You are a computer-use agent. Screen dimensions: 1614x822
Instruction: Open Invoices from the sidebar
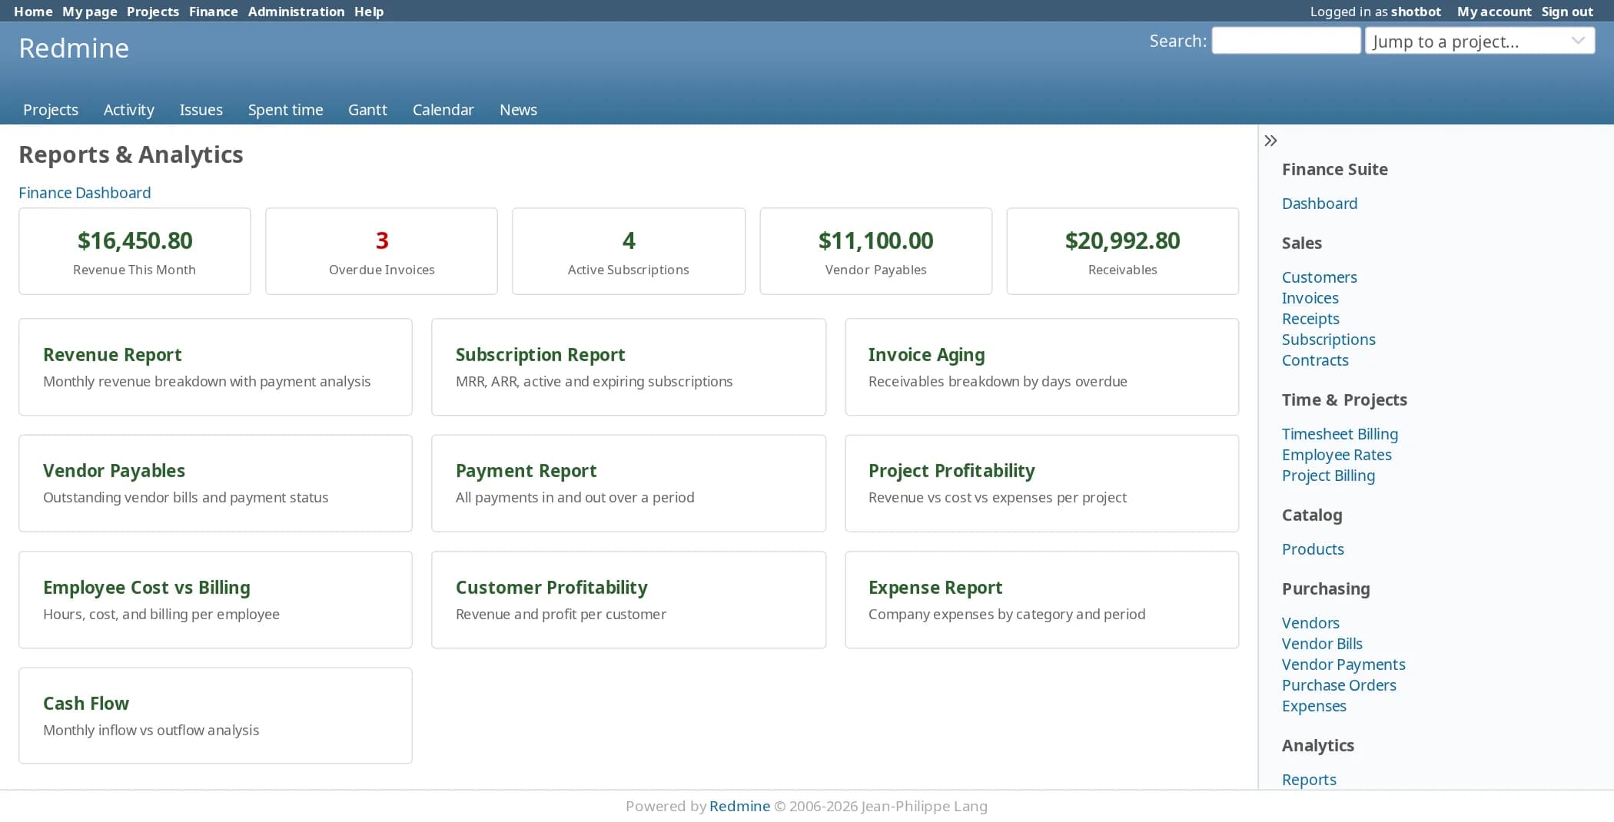click(x=1310, y=298)
